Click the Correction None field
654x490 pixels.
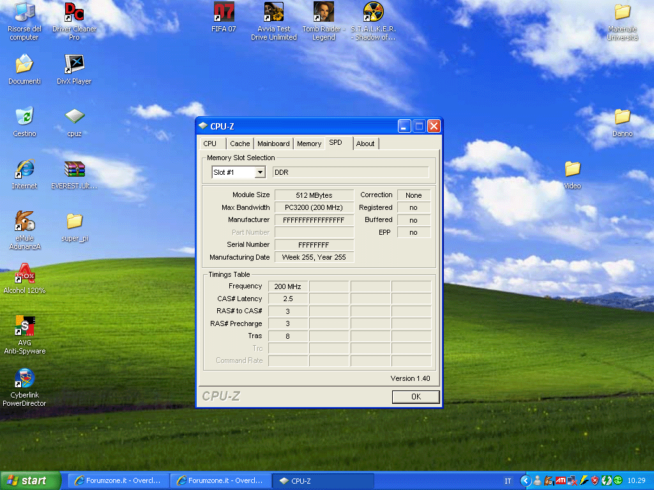tap(414, 195)
